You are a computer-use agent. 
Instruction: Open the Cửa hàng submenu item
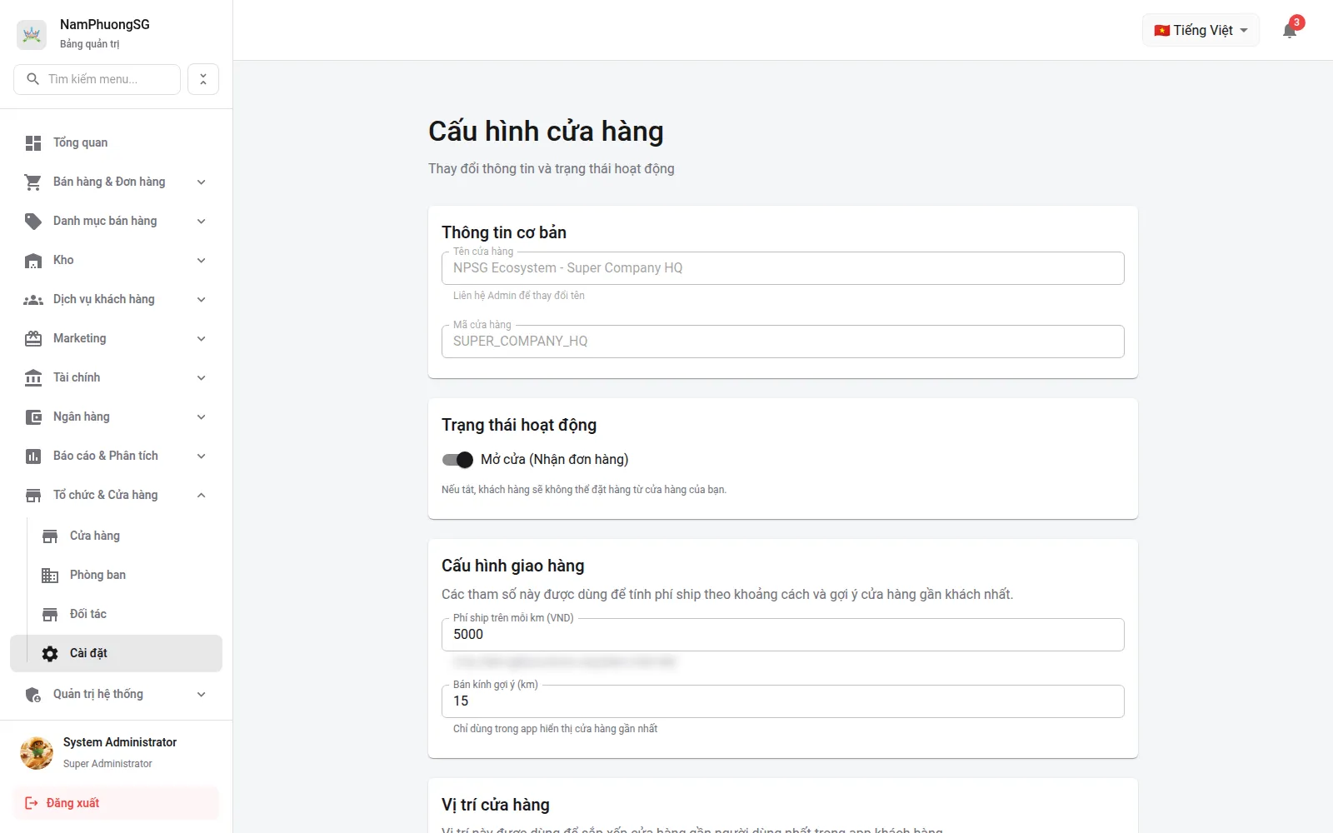point(116,536)
